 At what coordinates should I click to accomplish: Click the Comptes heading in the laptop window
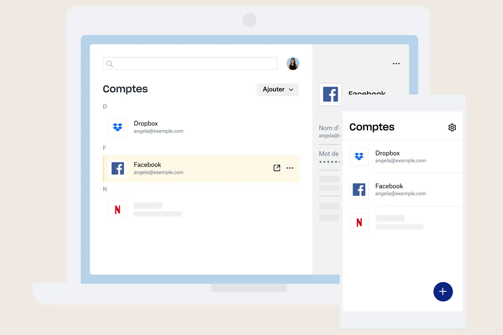(x=125, y=89)
